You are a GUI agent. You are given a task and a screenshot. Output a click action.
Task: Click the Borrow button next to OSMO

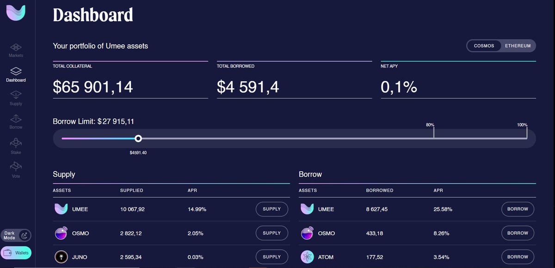pos(518,233)
